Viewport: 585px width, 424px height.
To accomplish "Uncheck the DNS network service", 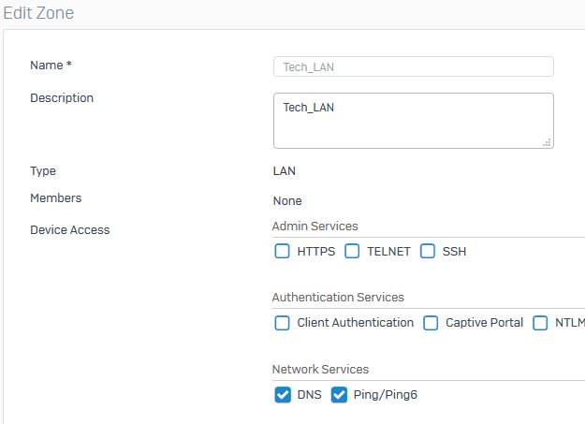I will (x=283, y=395).
